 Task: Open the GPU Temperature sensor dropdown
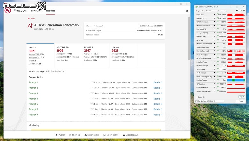tap(215, 22)
